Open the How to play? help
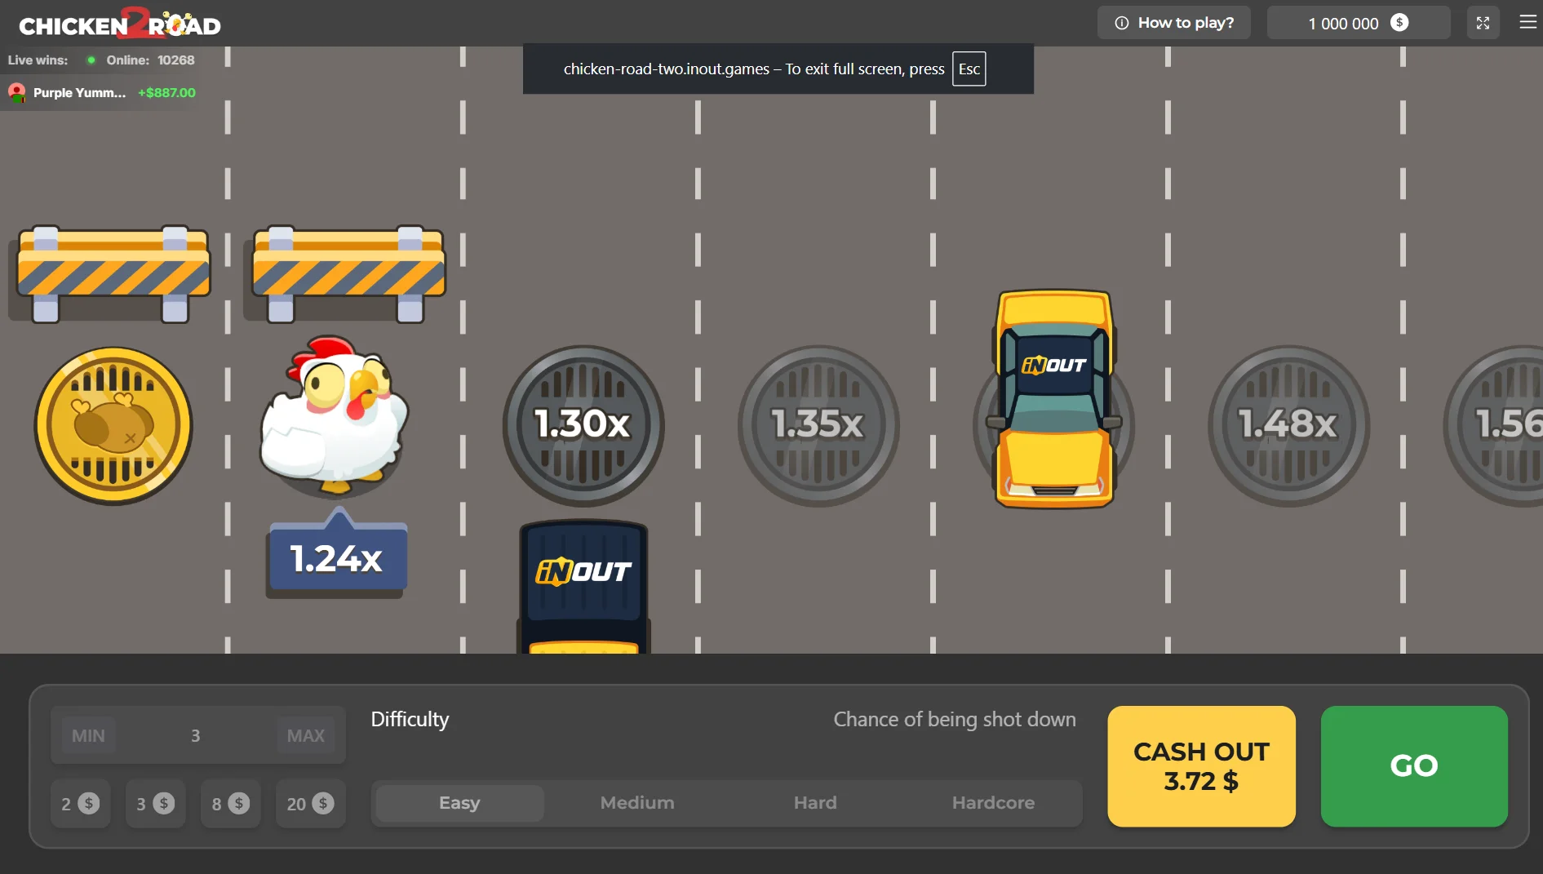Image resolution: width=1543 pixels, height=874 pixels. point(1173,23)
